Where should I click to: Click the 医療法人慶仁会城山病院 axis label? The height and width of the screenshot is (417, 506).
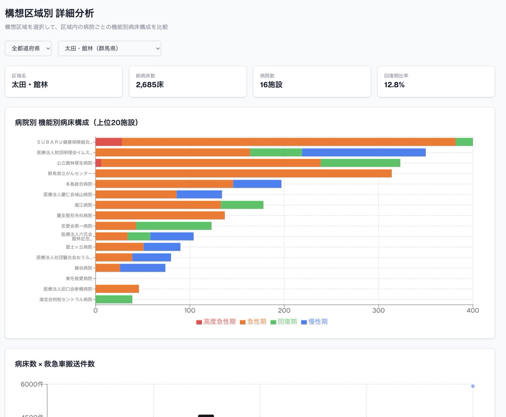(x=68, y=195)
